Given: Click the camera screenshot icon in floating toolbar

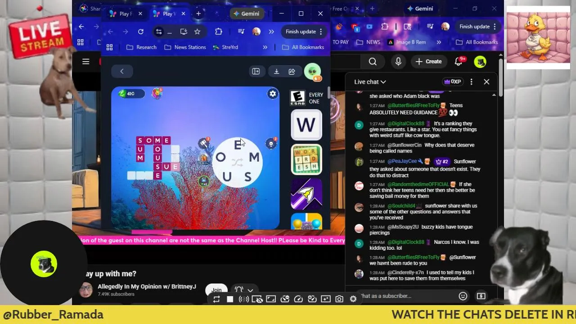Looking at the screenshot, I should click(x=339, y=299).
